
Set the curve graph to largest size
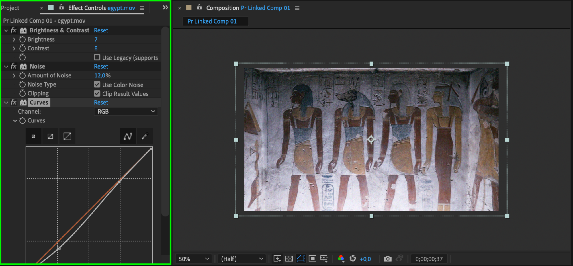(x=67, y=136)
